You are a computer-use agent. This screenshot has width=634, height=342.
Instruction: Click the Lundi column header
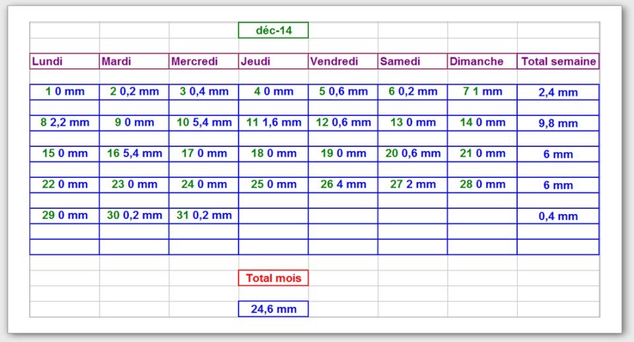tap(65, 61)
